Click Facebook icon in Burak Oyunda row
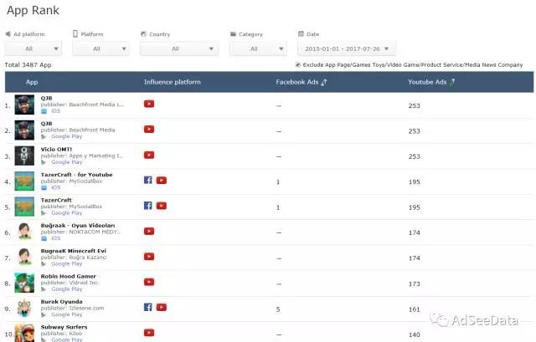Screen dimensions: 536x342 (148, 307)
